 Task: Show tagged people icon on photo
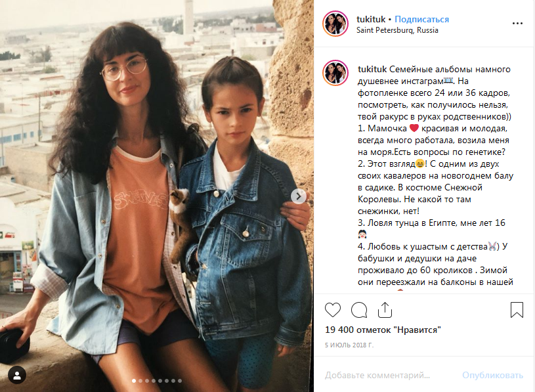(x=17, y=375)
